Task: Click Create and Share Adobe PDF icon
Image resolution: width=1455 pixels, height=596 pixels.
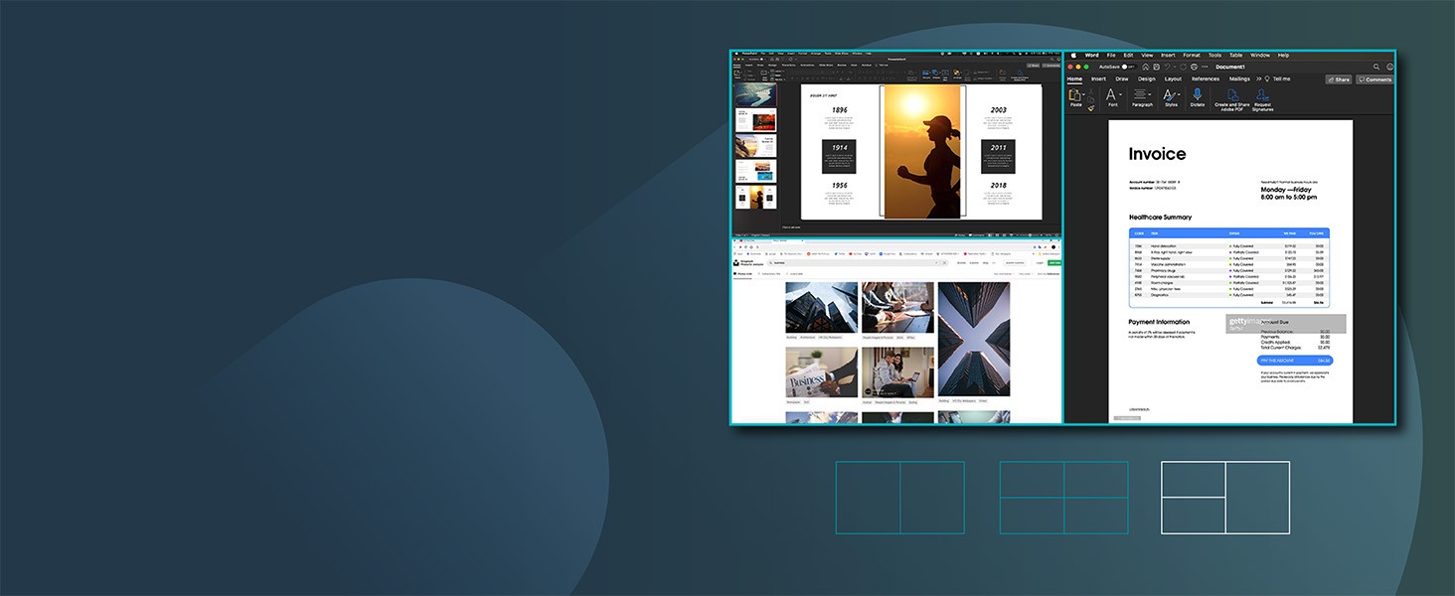Action: pyautogui.click(x=1231, y=94)
